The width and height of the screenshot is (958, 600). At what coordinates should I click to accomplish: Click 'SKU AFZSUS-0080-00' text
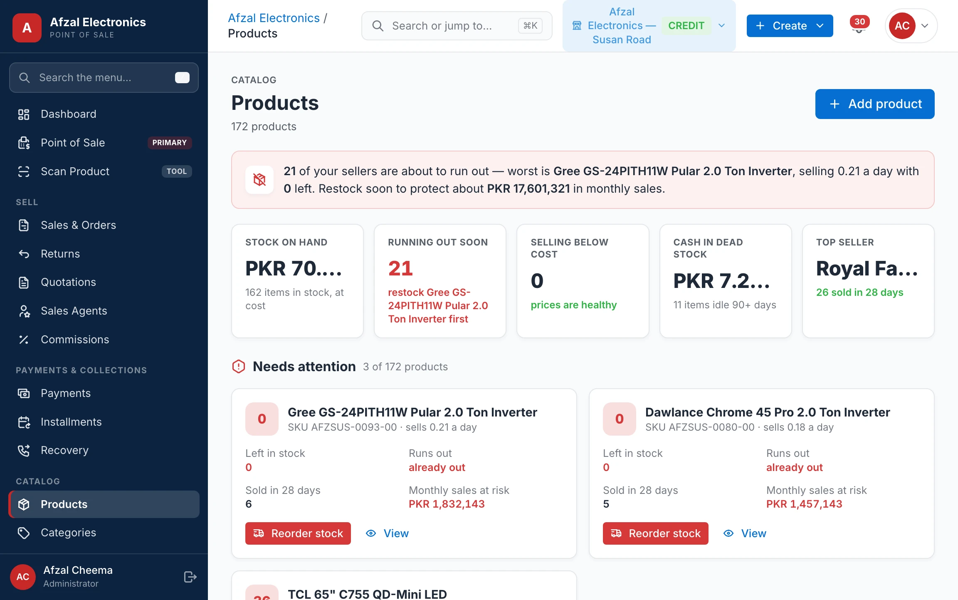700,427
